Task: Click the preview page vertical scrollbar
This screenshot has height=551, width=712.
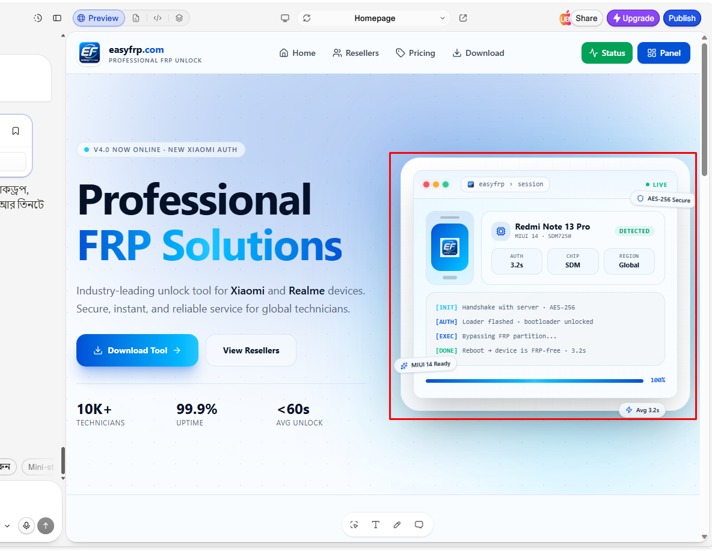Action: (704, 109)
